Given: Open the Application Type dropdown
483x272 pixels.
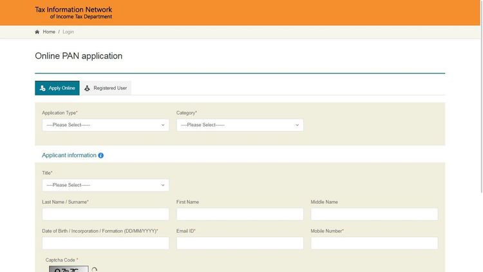Looking at the screenshot, I should [105, 125].
